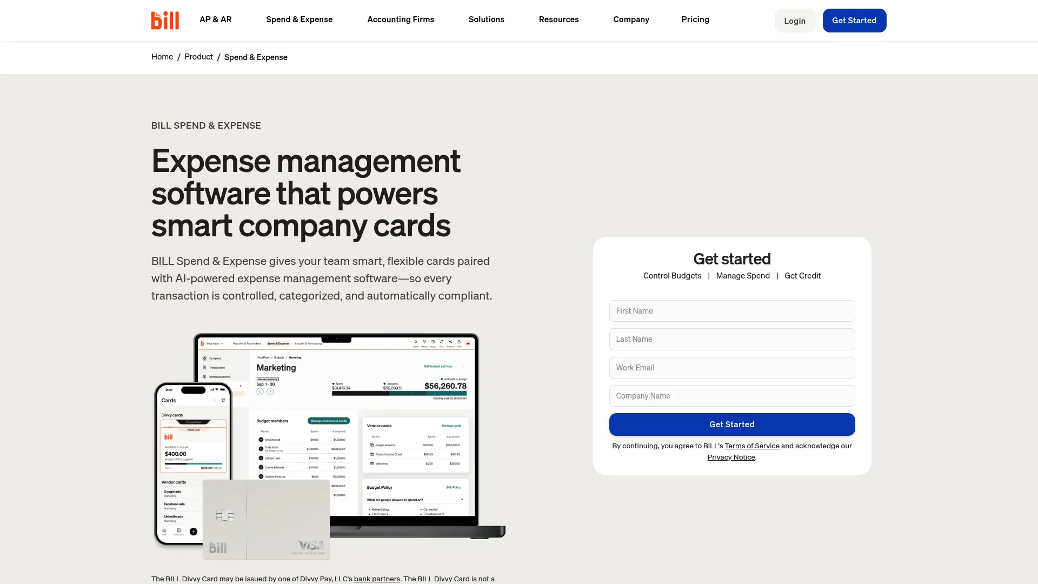Open the Spend & Expense menu
Viewport: 1038px width, 584px height.
pyautogui.click(x=299, y=19)
